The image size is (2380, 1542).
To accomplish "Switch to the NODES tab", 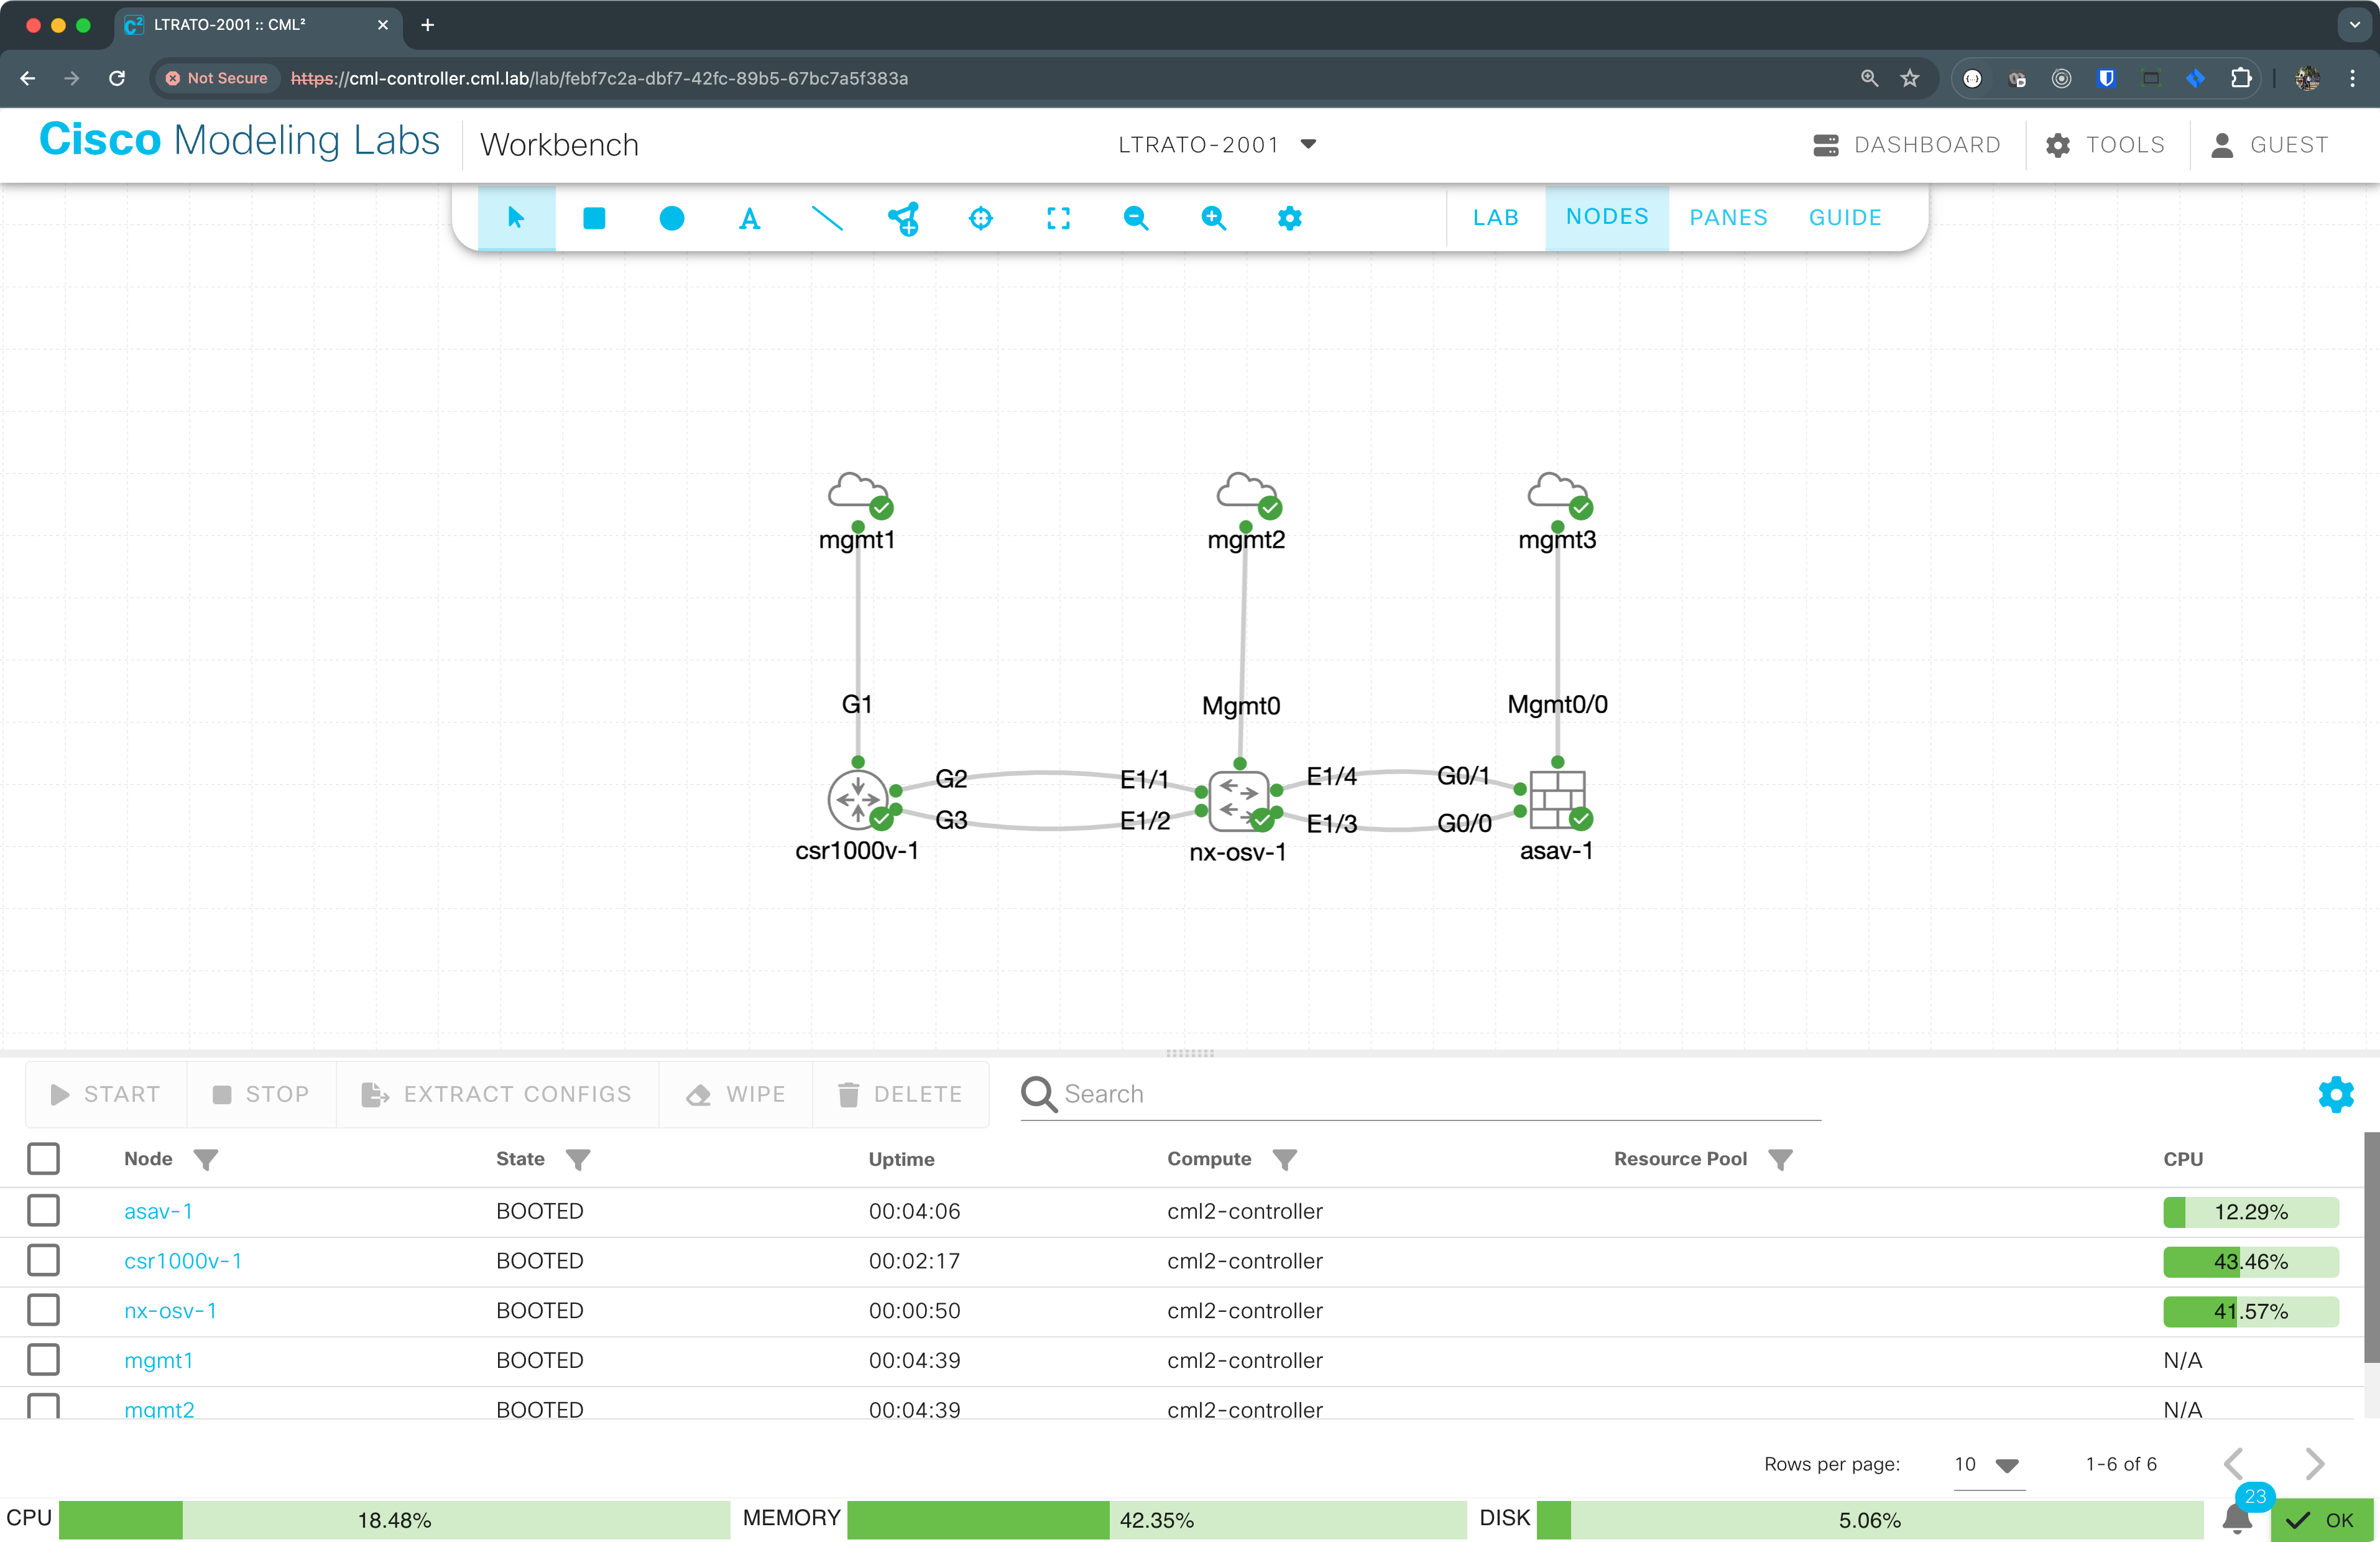I will [x=1607, y=217].
